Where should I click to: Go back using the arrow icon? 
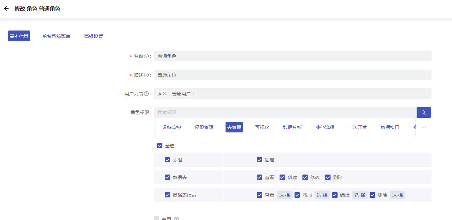(x=6, y=9)
